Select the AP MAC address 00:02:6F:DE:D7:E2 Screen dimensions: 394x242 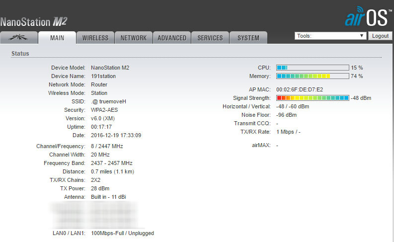click(300, 90)
